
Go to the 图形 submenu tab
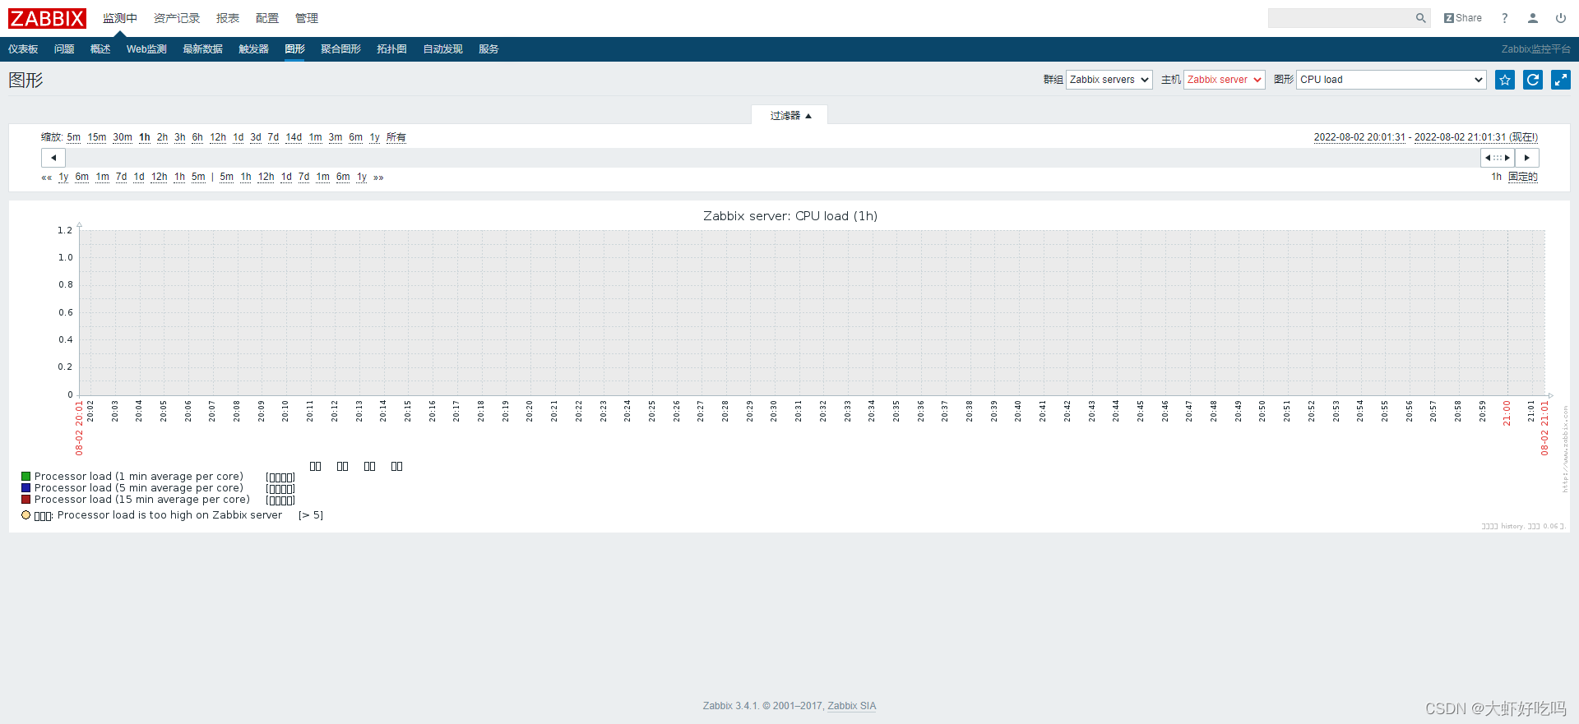pos(294,49)
